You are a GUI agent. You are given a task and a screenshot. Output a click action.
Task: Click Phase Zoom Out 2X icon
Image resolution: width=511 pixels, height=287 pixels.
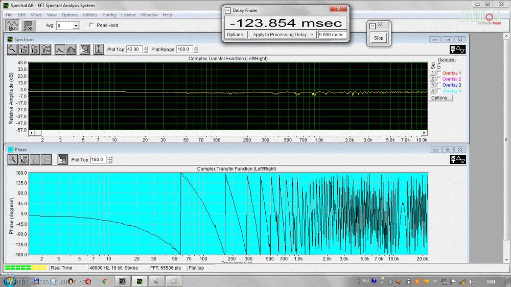(x=35, y=159)
